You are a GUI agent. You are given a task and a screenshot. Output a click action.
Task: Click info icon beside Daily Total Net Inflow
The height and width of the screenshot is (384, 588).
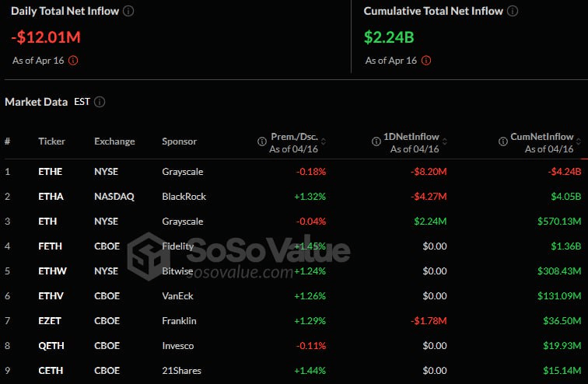[128, 11]
